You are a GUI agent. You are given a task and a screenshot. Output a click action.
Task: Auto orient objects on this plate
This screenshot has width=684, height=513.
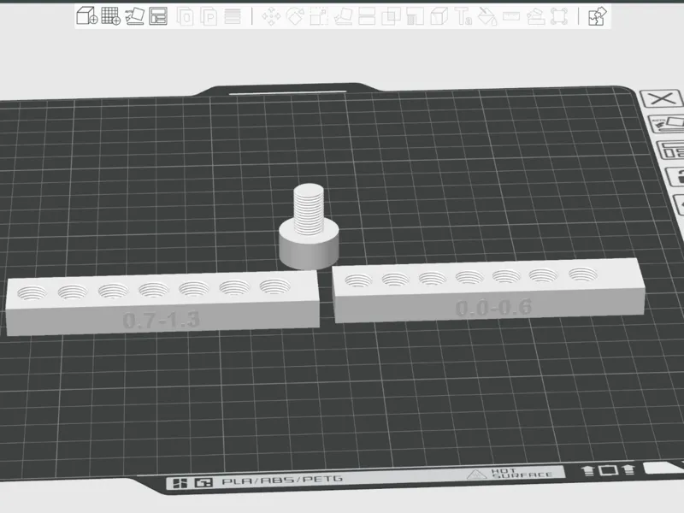click(668, 124)
